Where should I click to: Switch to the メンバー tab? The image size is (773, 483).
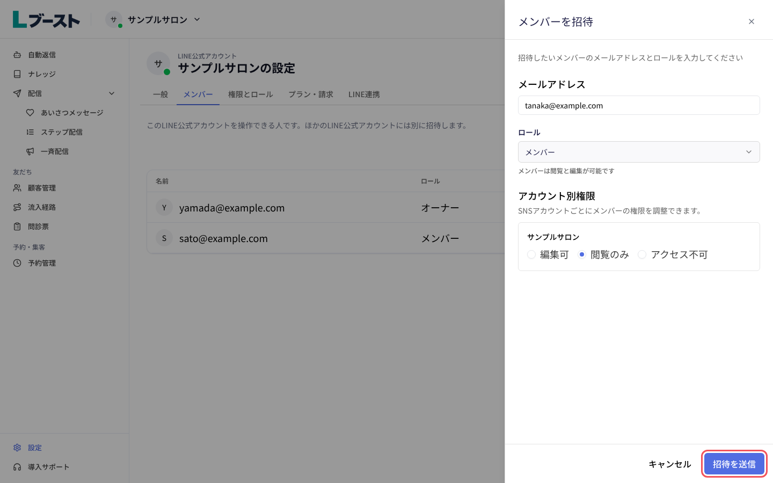[198, 94]
